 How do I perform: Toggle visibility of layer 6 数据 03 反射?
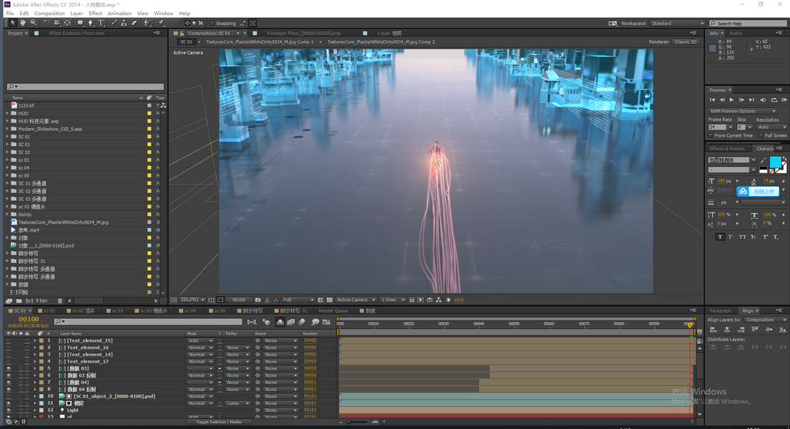(x=9, y=375)
